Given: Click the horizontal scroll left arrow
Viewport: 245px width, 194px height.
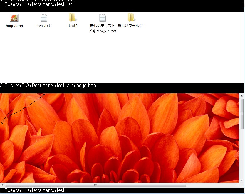Looking at the screenshot, I should pos(2,185).
